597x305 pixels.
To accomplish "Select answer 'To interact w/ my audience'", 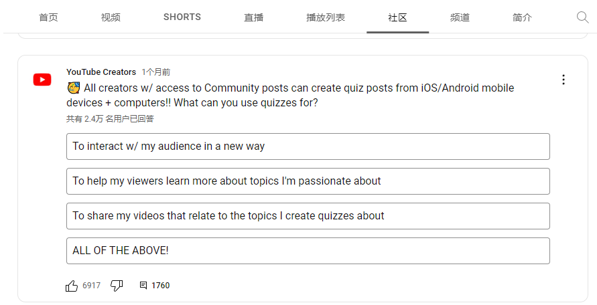I will point(308,146).
